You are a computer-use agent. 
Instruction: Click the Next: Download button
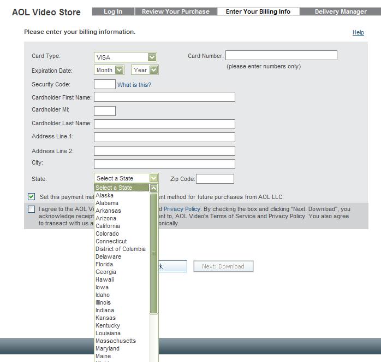click(223, 266)
